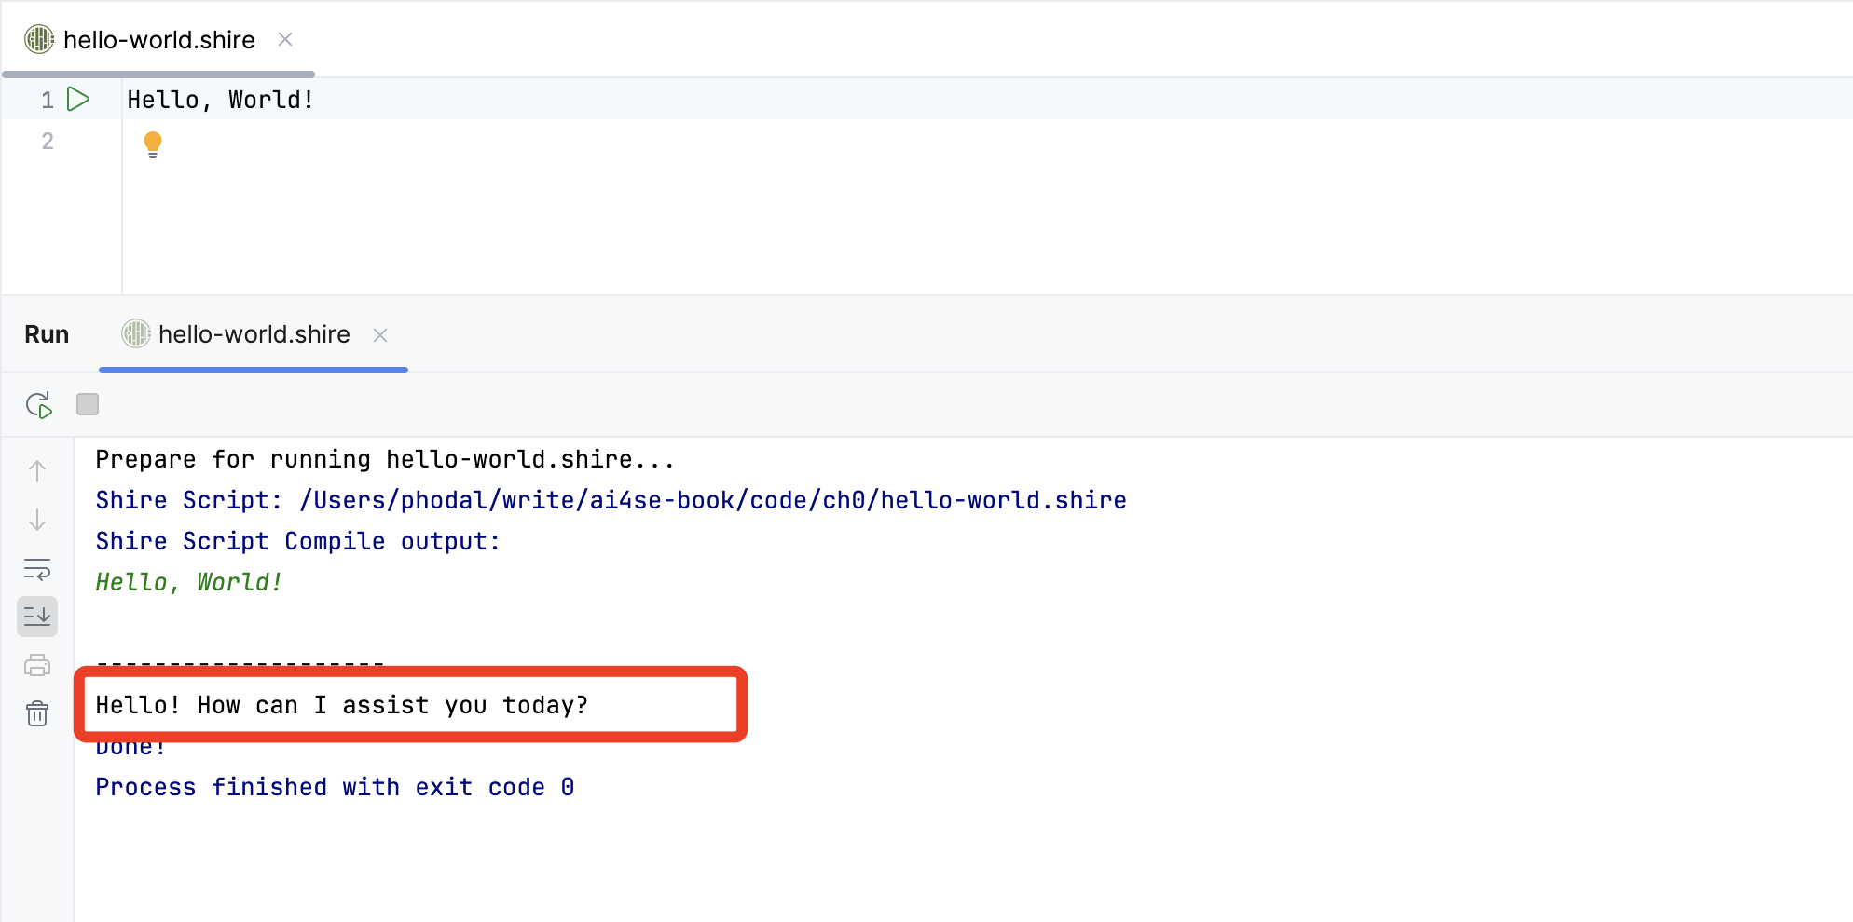
Task: Clear all console output with trash icon
Action: pos(37,713)
